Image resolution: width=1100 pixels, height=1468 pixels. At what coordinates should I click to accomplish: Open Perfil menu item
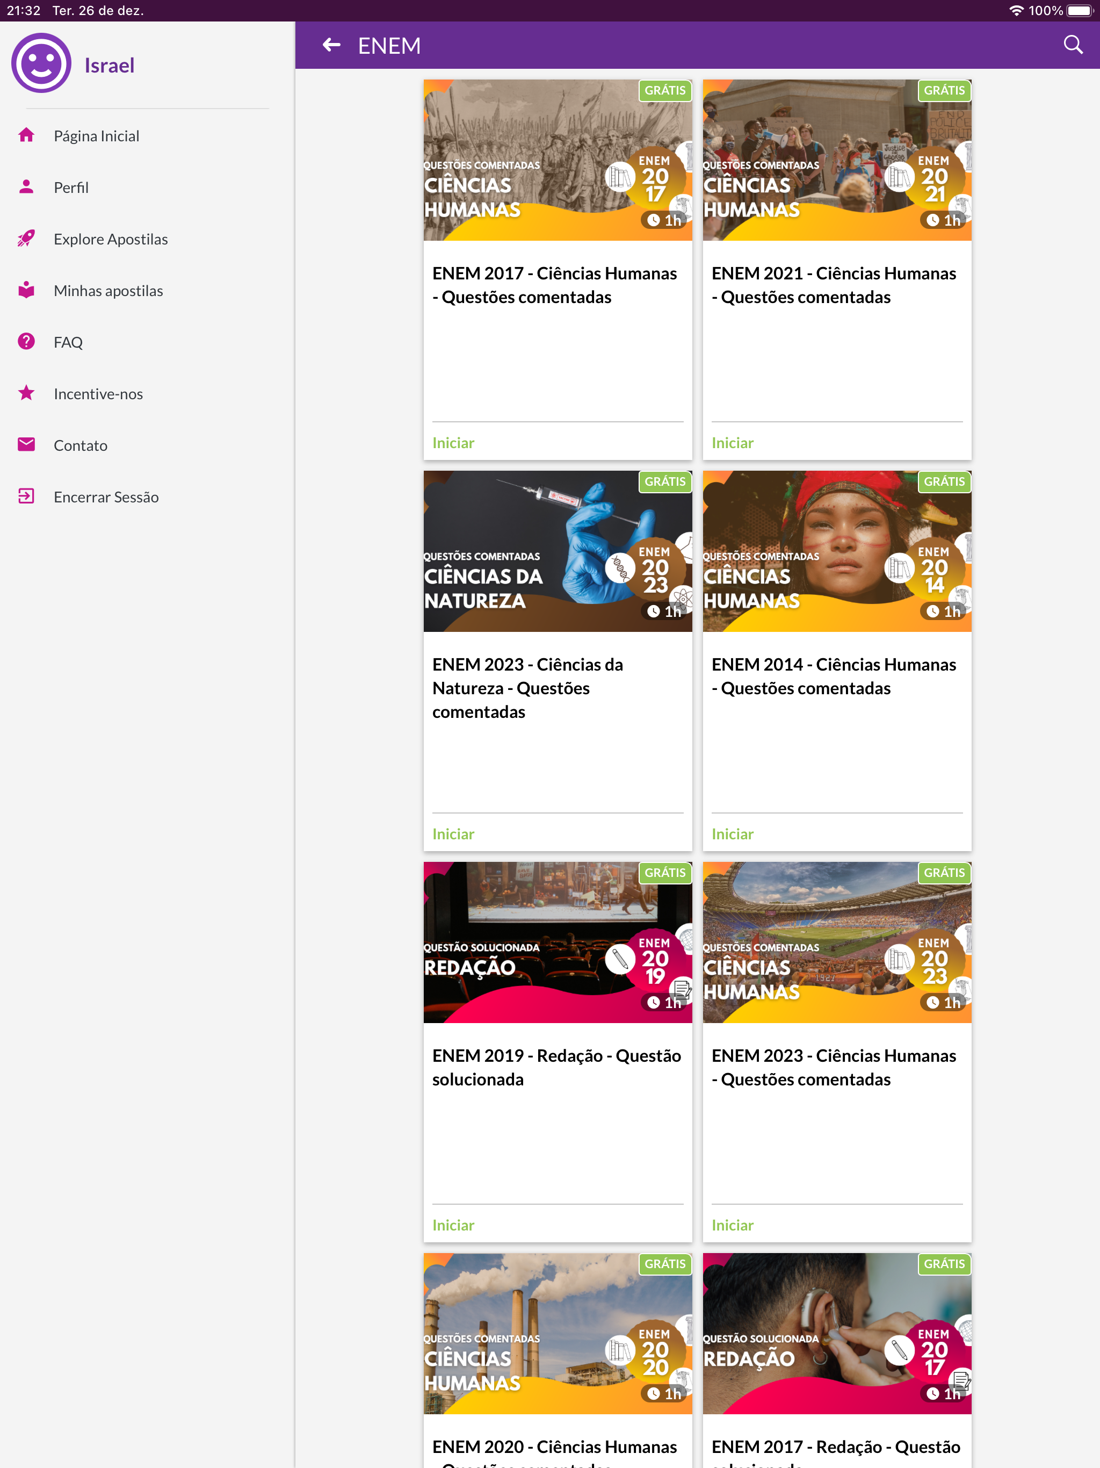[x=147, y=187]
